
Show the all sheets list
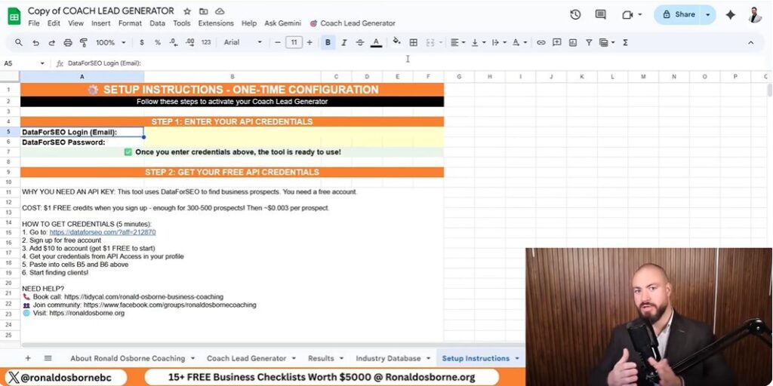pyautogui.click(x=48, y=358)
